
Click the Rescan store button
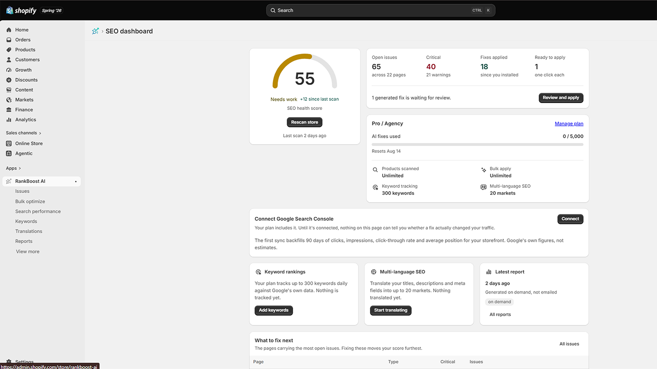(x=305, y=122)
